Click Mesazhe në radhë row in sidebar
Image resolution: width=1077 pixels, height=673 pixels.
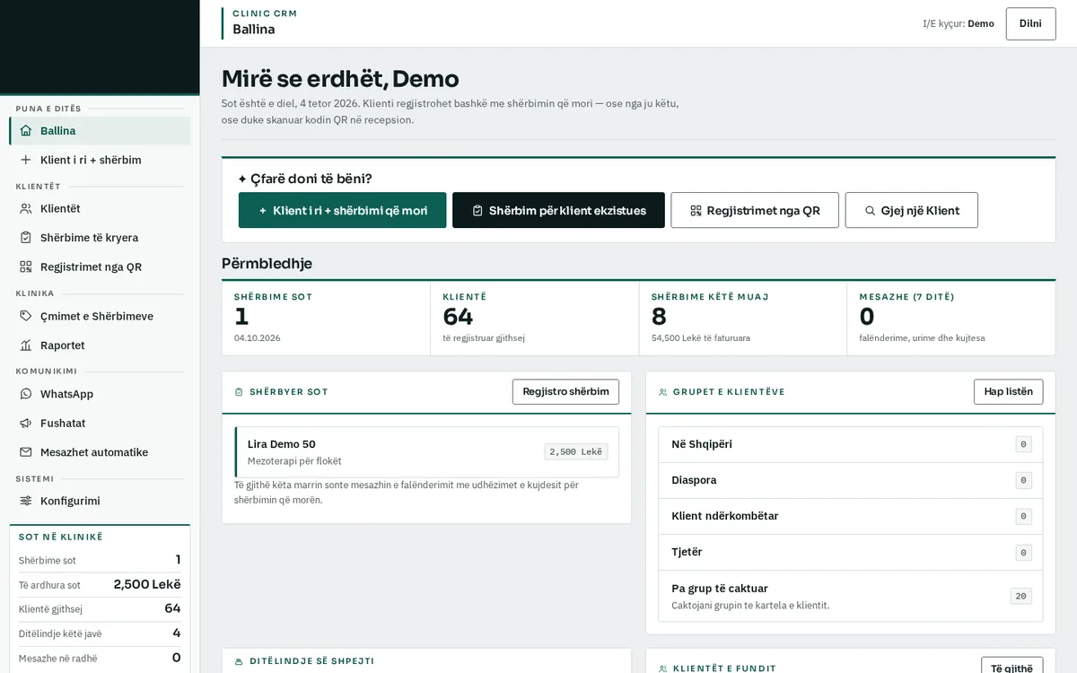pyautogui.click(x=100, y=658)
